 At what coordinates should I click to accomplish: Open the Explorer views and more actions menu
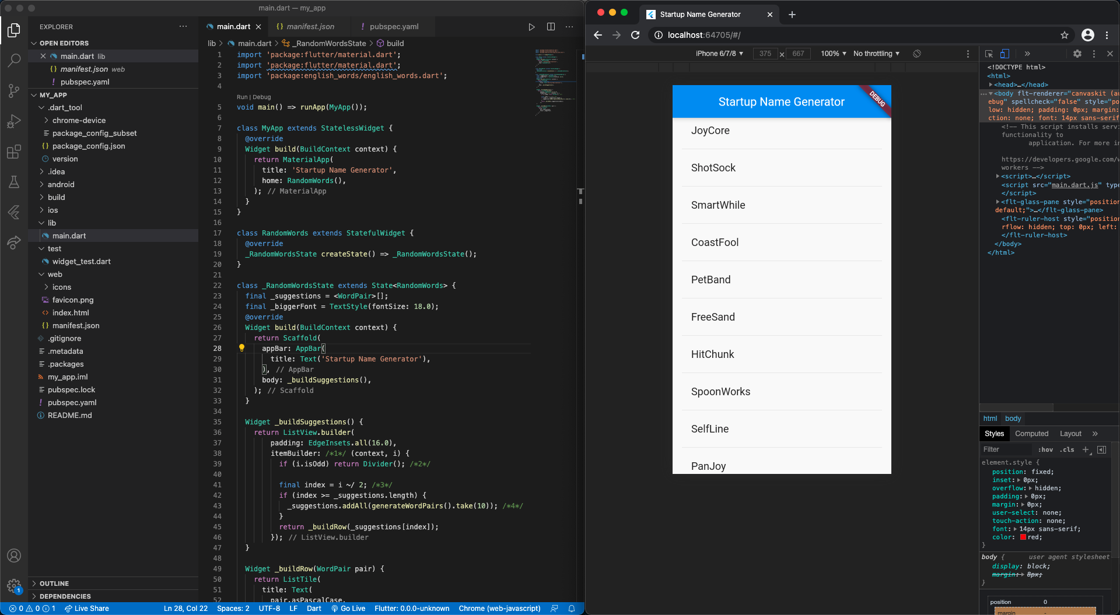[x=183, y=27]
